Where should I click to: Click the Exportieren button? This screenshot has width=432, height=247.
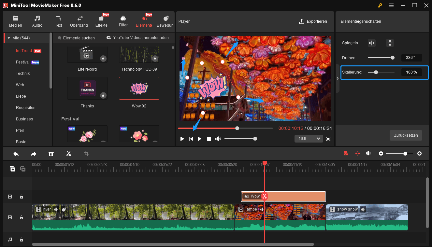tap(313, 21)
